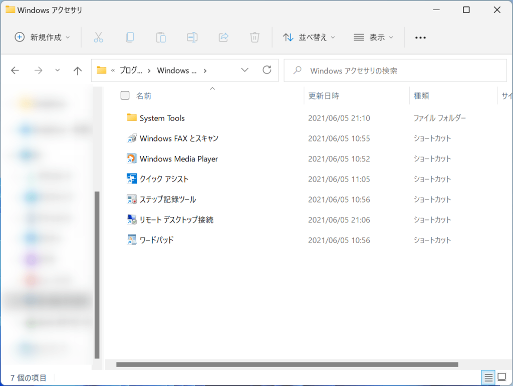The height and width of the screenshot is (386, 513).
Task: Switch to large thumbnails view in status bar
Action: click(x=502, y=377)
